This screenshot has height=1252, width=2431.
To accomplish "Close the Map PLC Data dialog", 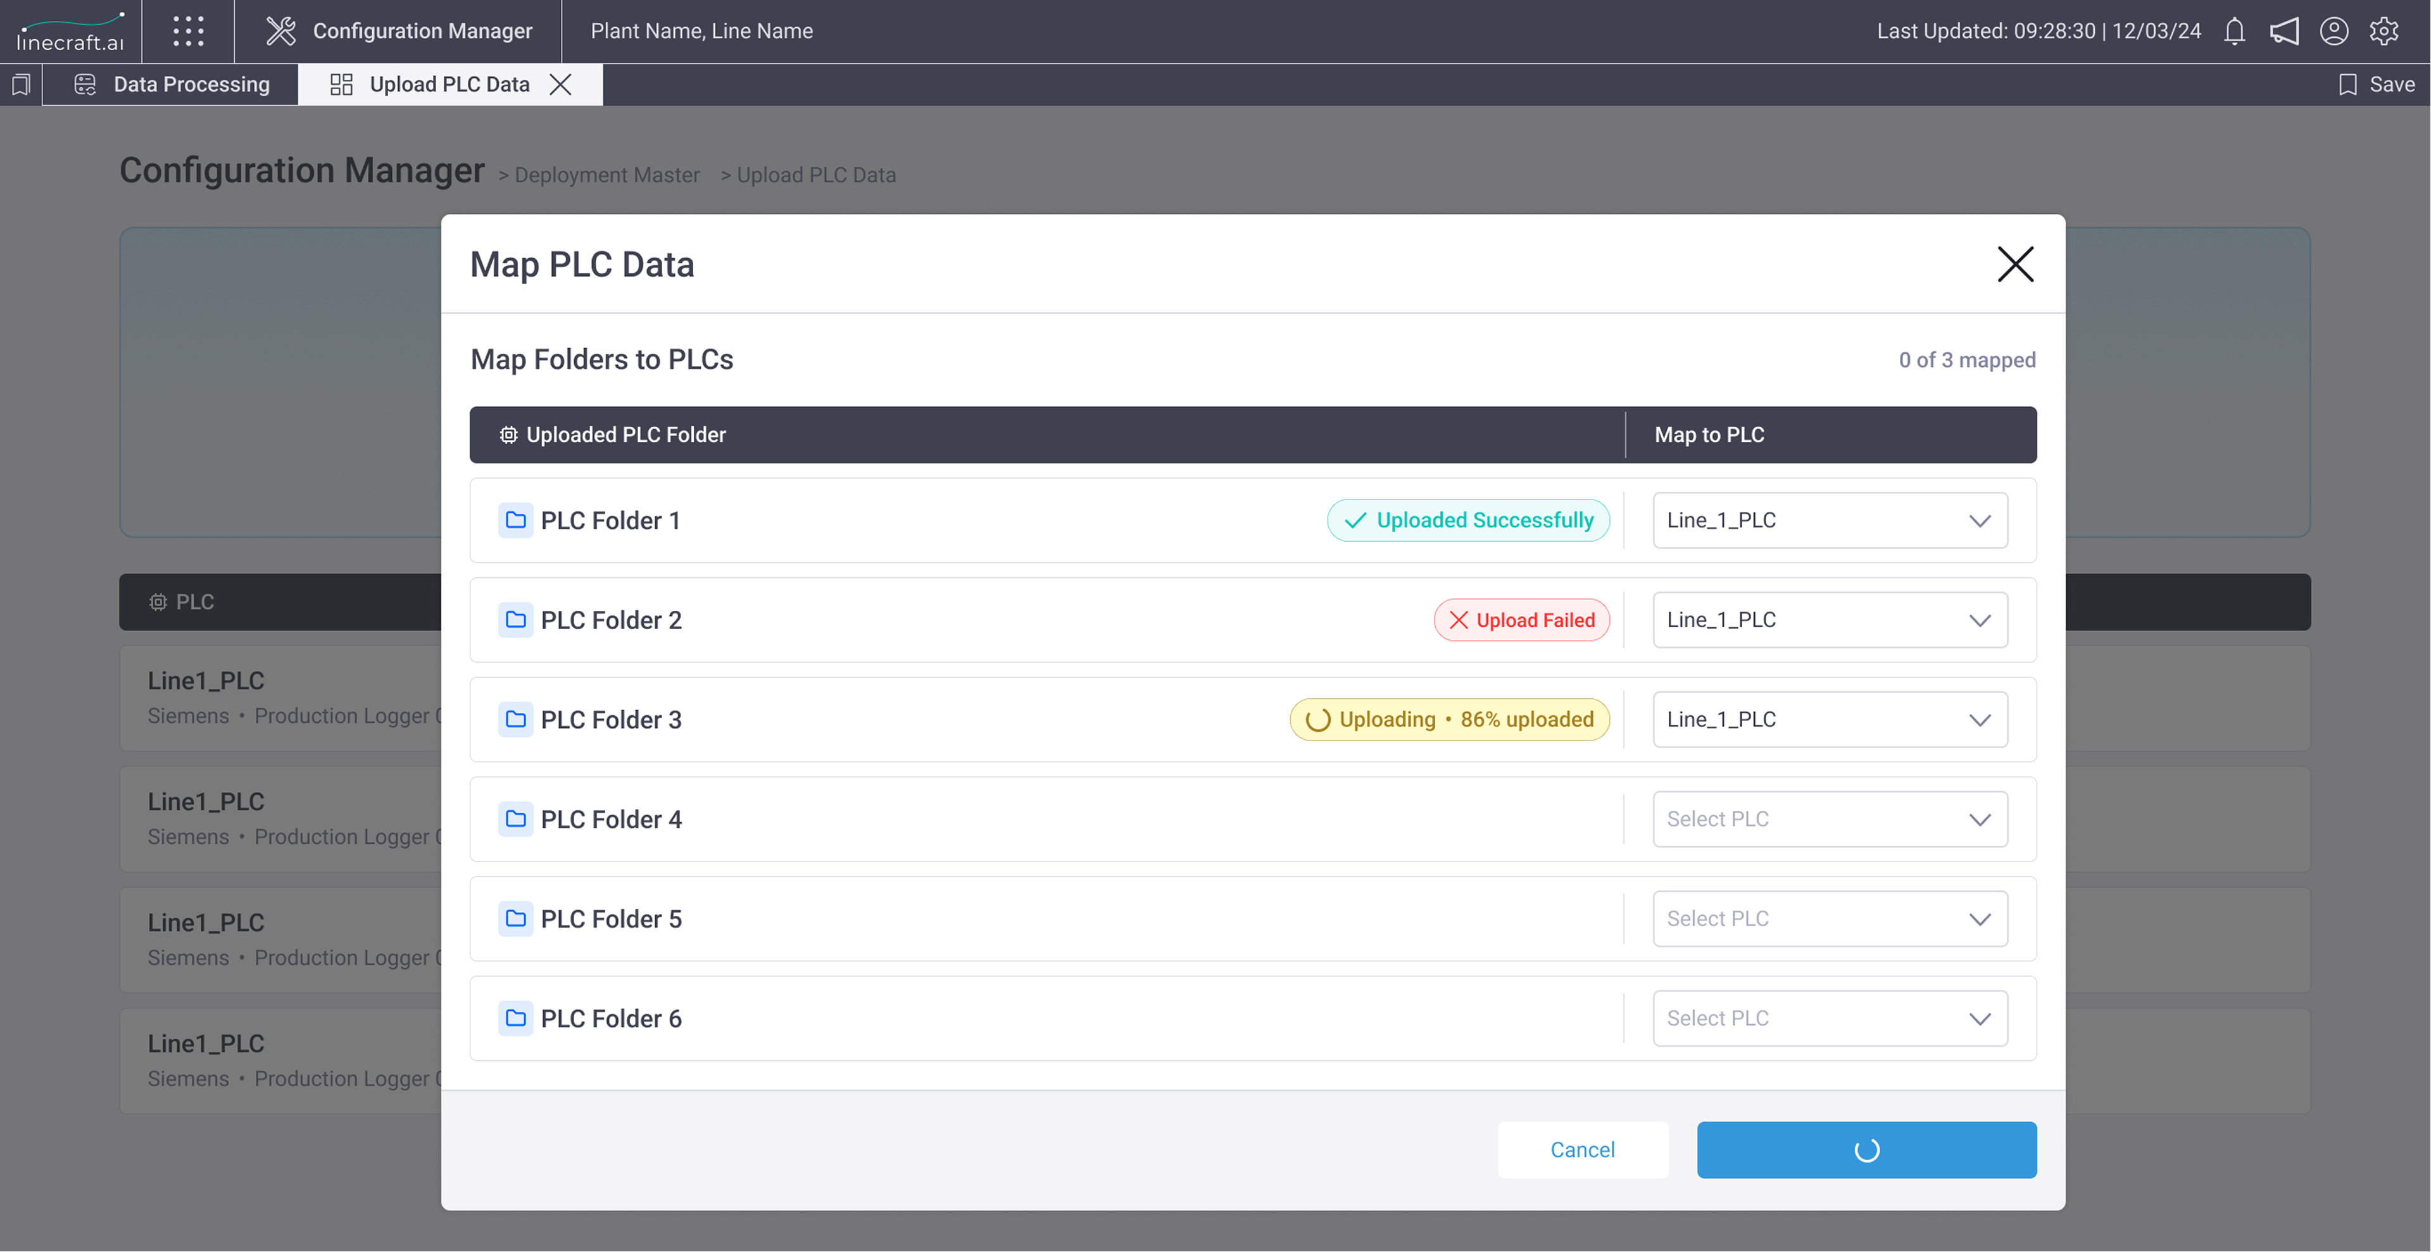I will click(x=2015, y=264).
